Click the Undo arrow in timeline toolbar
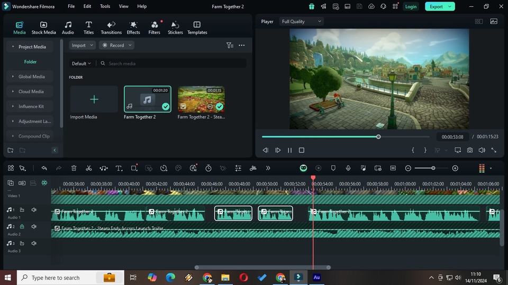Image resolution: width=508 pixels, height=285 pixels. point(44,168)
